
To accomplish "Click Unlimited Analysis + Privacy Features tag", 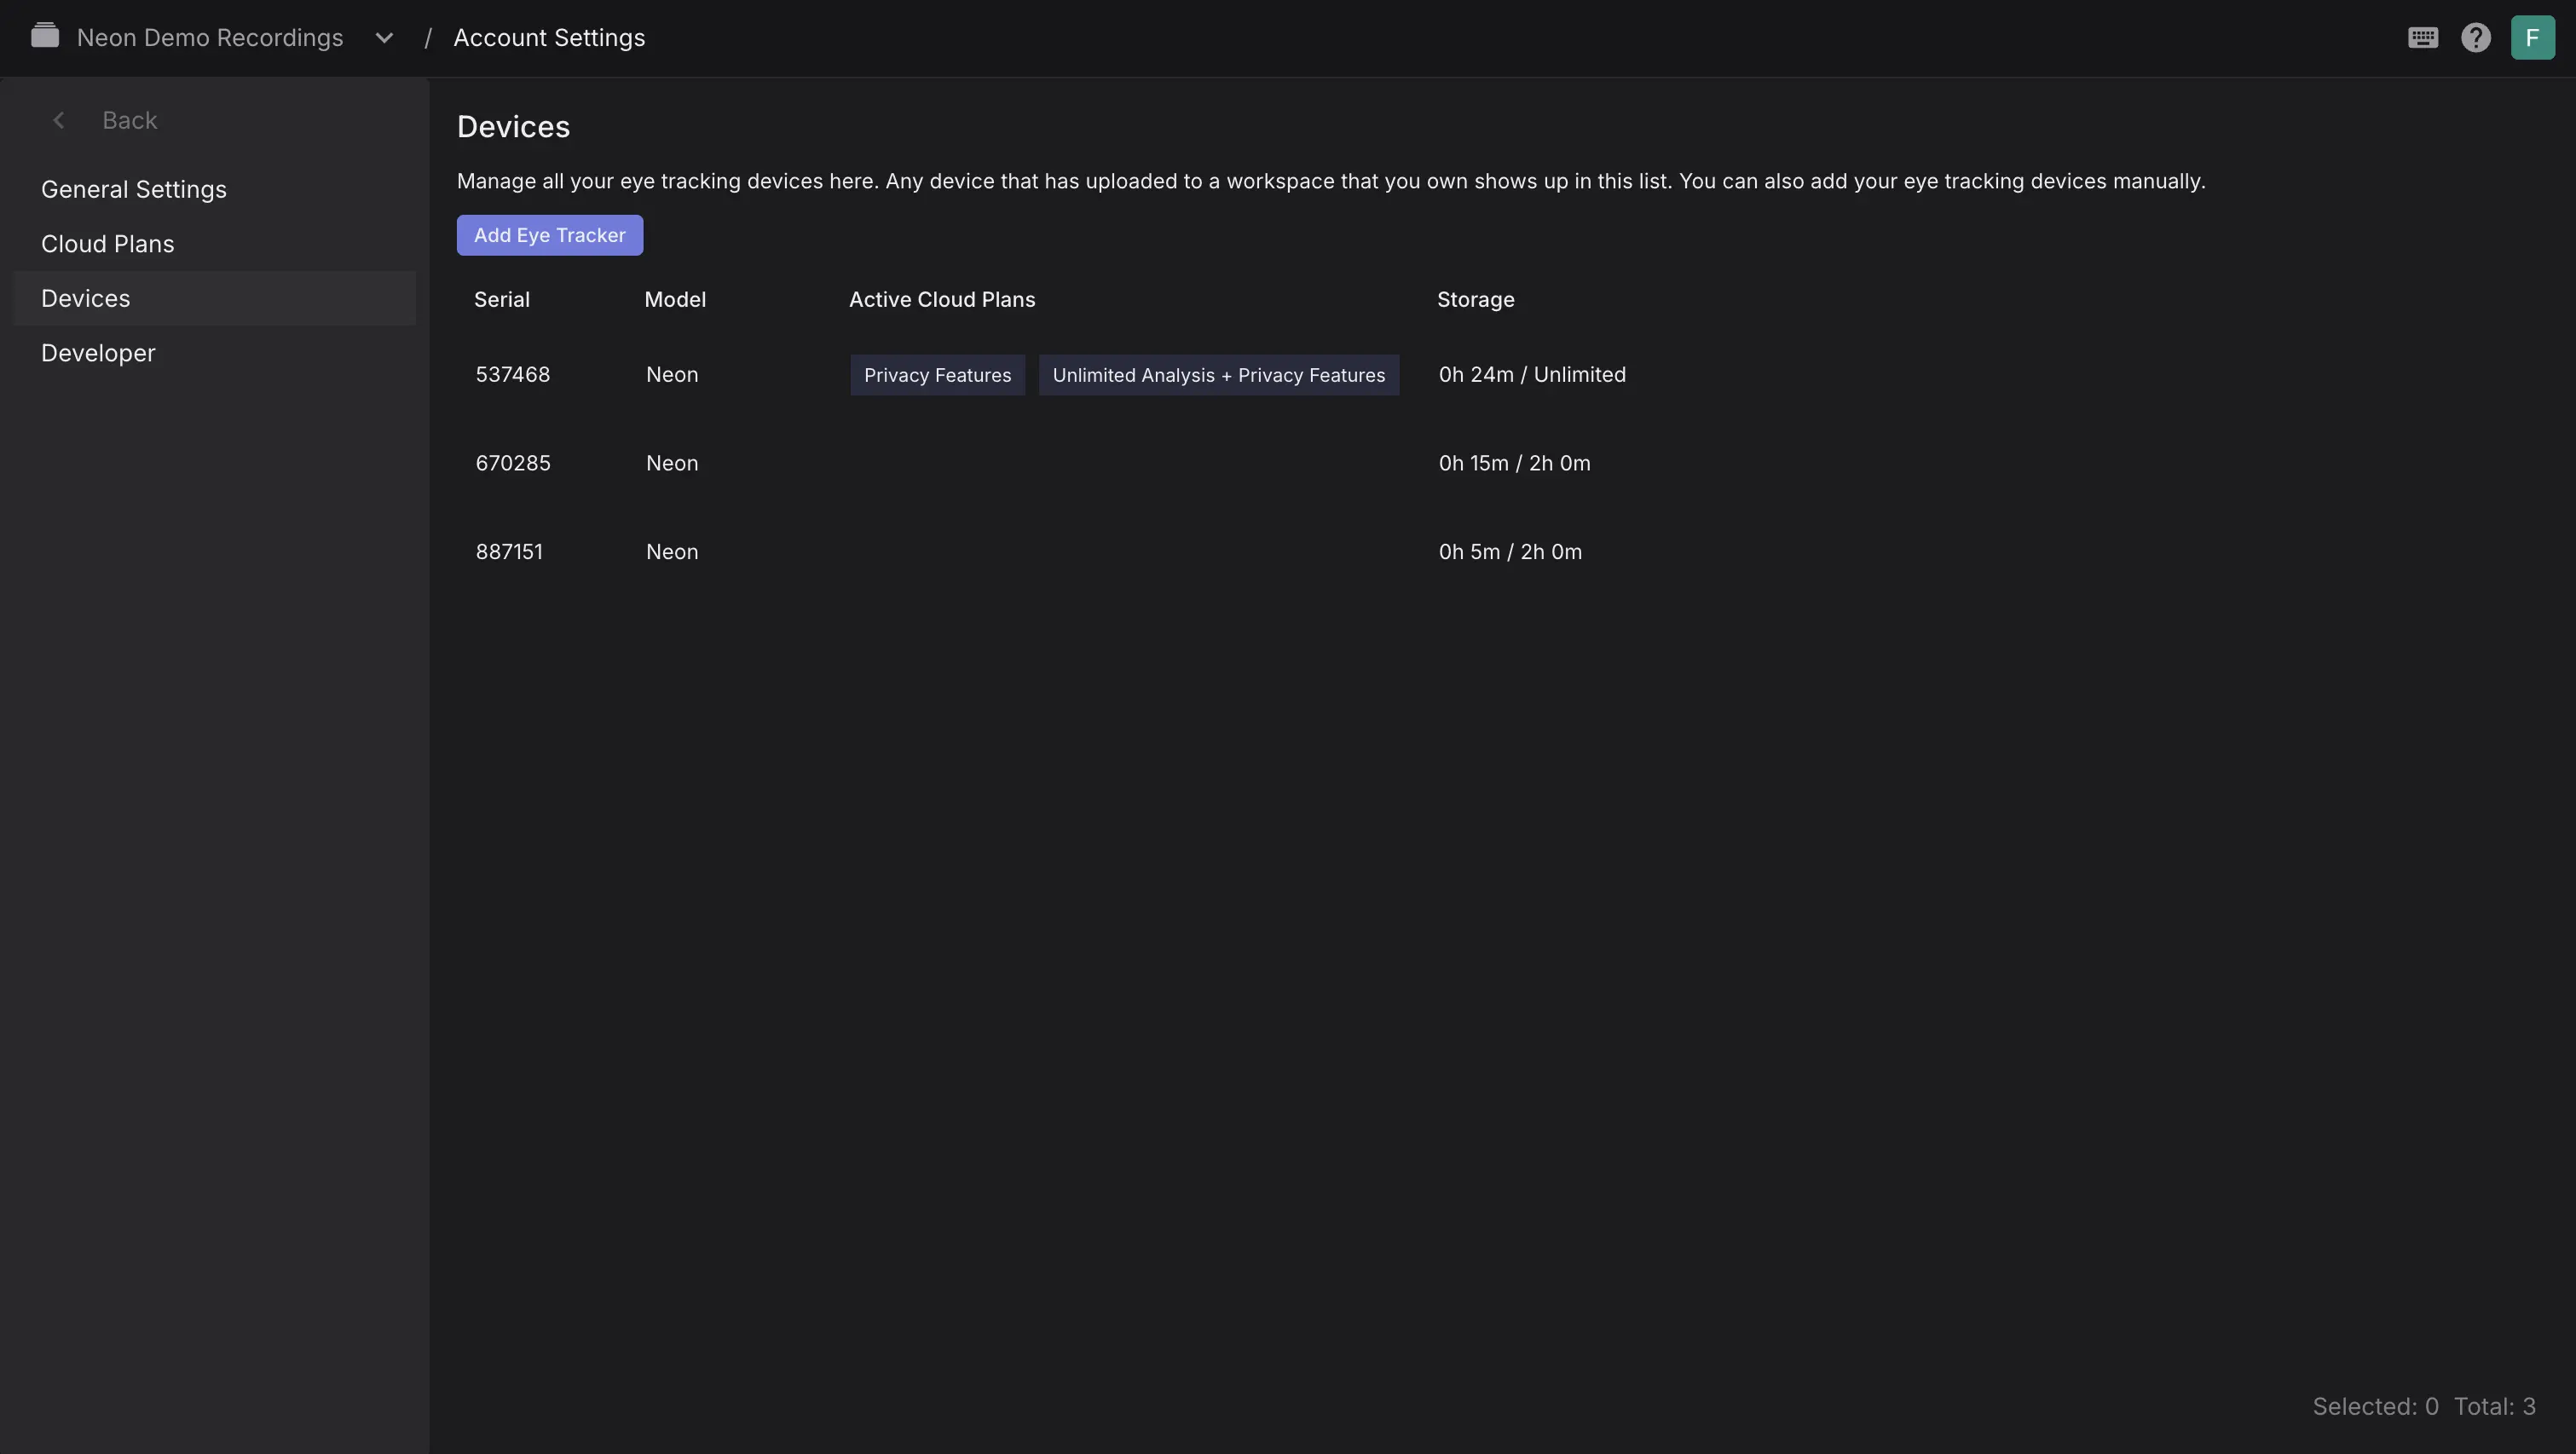I will [1218, 375].
